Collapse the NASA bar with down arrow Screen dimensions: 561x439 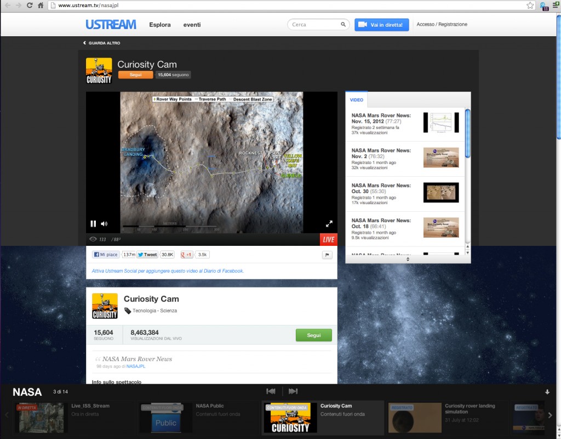pos(547,392)
